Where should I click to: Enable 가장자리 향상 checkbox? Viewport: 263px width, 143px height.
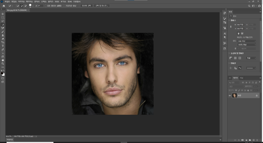click(x=64, y=6)
